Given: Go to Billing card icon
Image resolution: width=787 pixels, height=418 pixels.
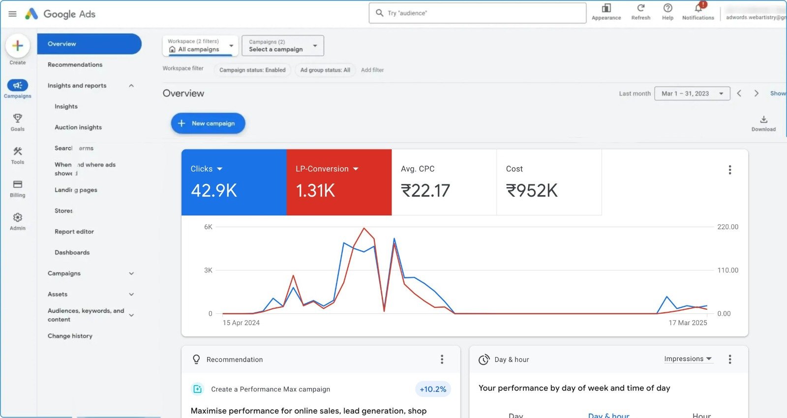Looking at the screenshot, I should [x=18, y=184].
